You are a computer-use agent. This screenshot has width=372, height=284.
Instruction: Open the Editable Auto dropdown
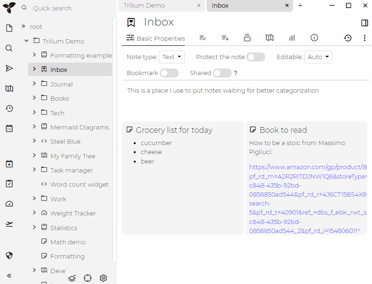(318, 57)
